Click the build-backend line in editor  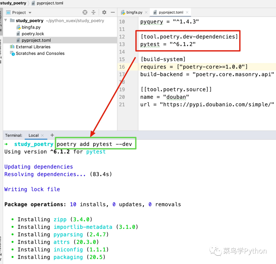[x=207, y=74]
